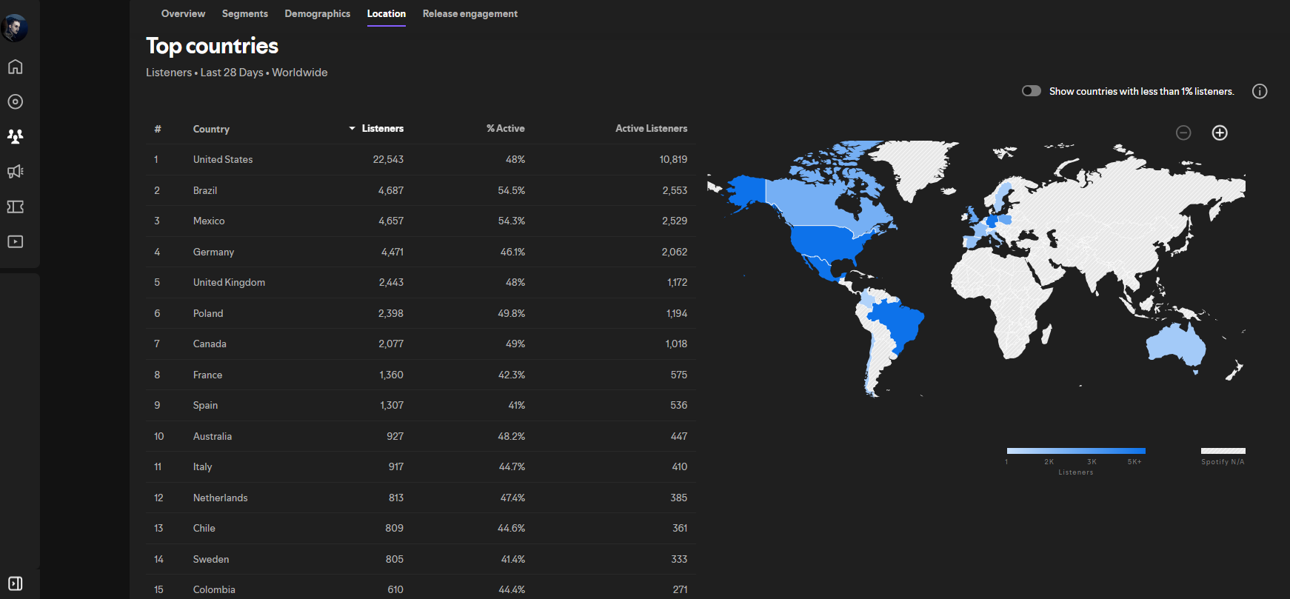Select the Chile row in the table
Image resolution: width=1290 pixels, height=599 pixels.
pyautogui.click(x=421, y=529)
